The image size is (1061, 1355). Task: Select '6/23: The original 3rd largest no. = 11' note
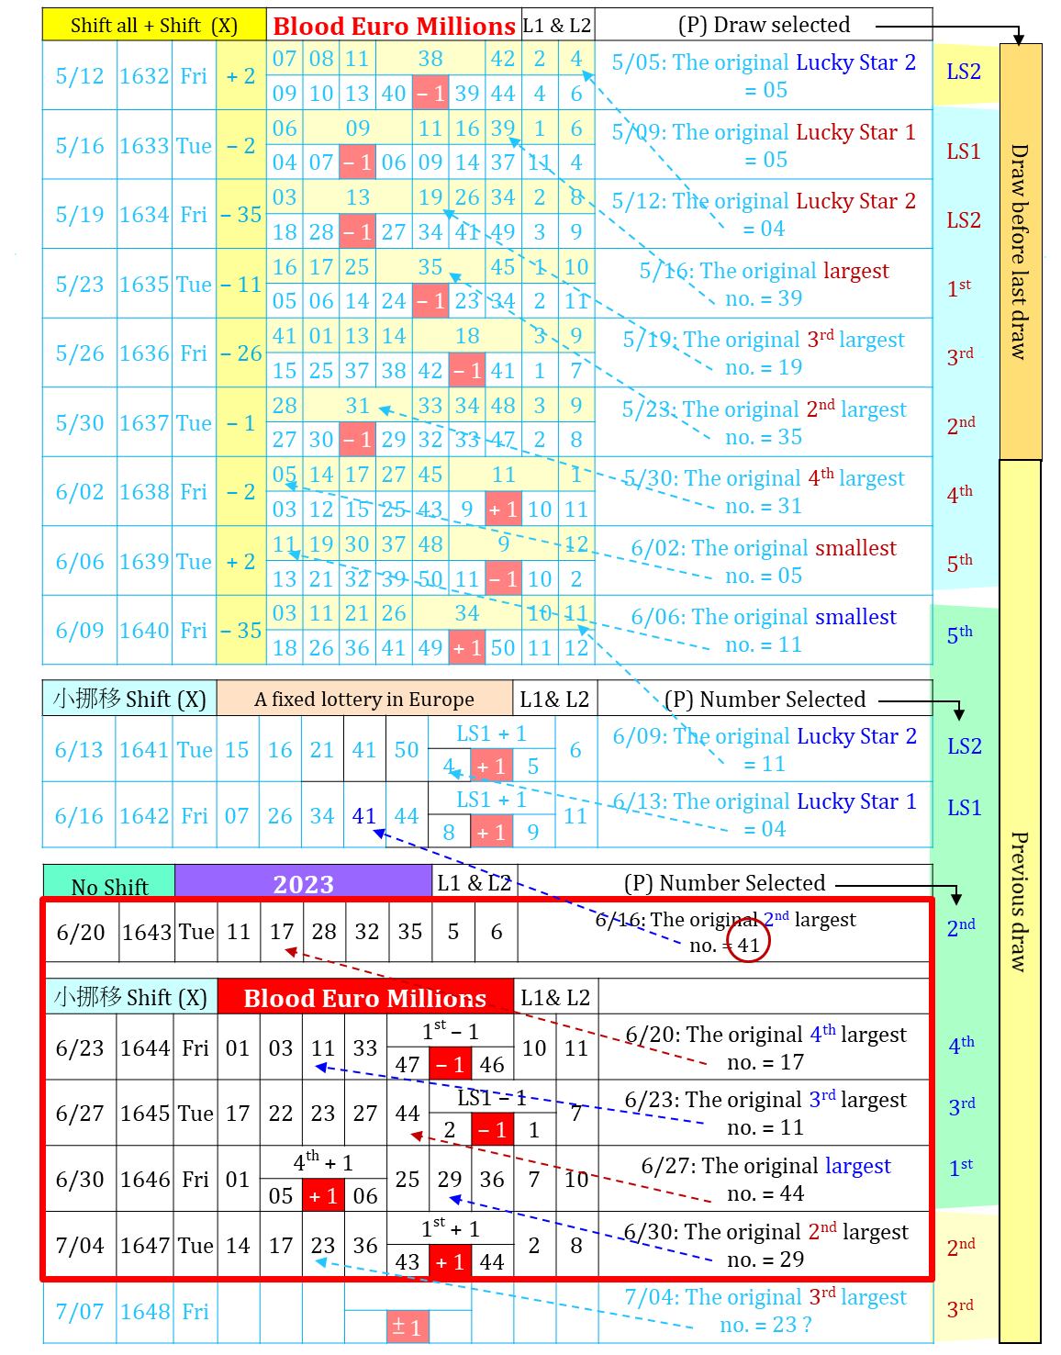tap(765, 1114)
